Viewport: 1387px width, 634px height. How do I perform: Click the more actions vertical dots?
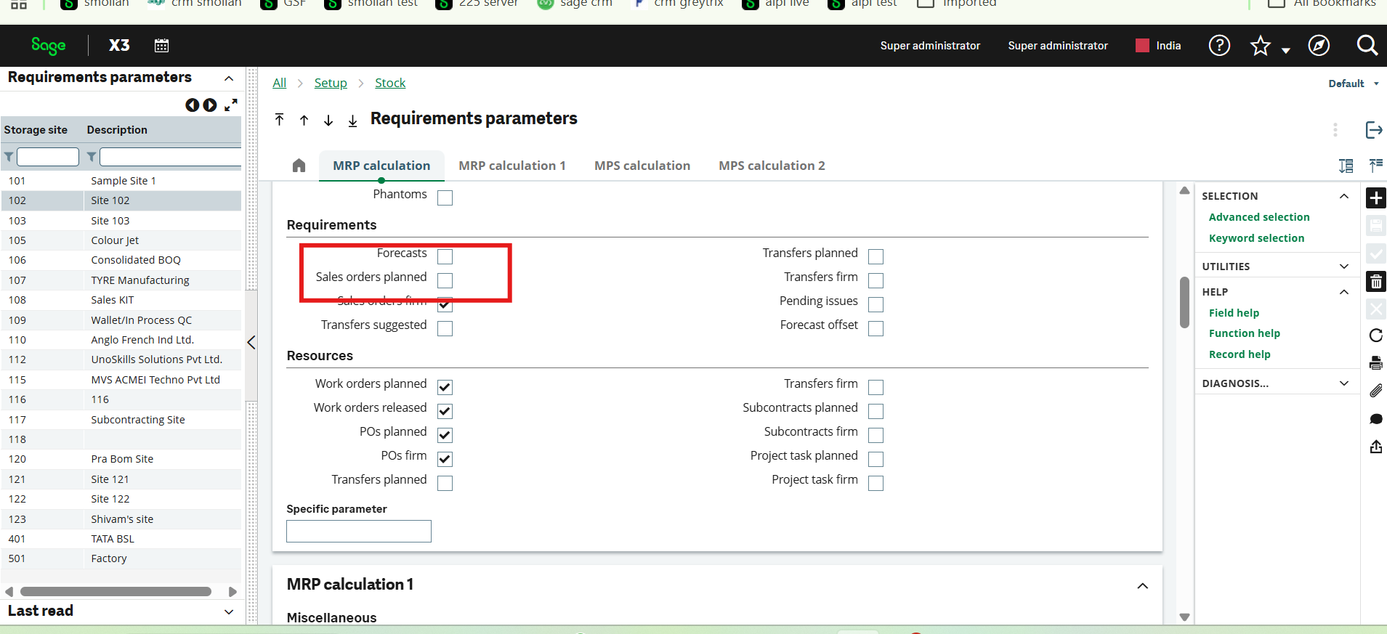click(x=1335, y=130)
